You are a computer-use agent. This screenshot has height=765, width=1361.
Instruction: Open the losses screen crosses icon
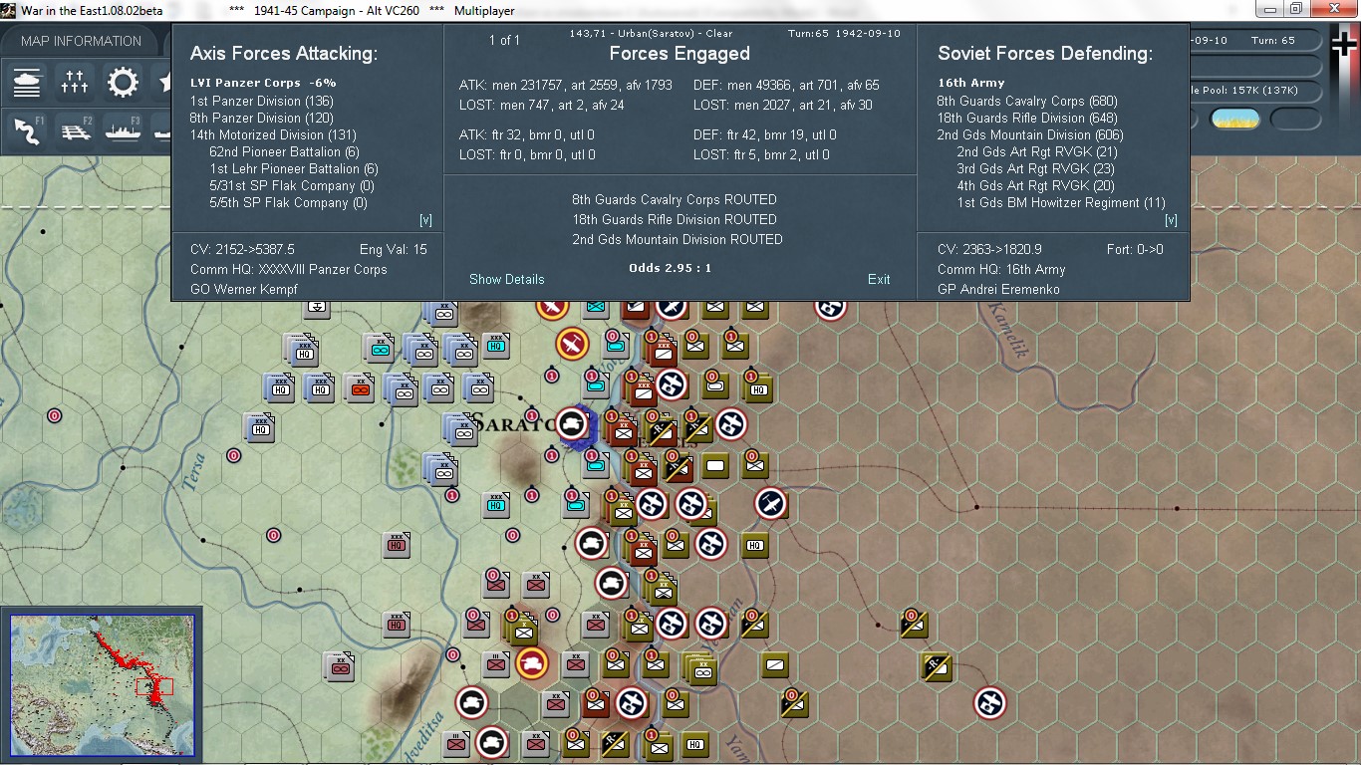click(x=75, y=83)
